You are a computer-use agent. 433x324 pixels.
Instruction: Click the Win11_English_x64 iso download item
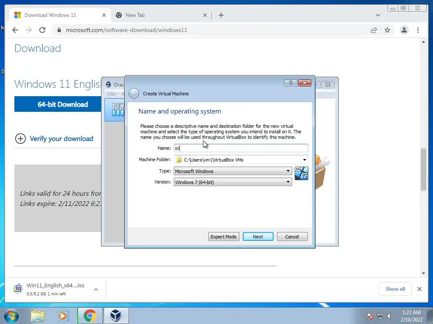coord(55,289)
